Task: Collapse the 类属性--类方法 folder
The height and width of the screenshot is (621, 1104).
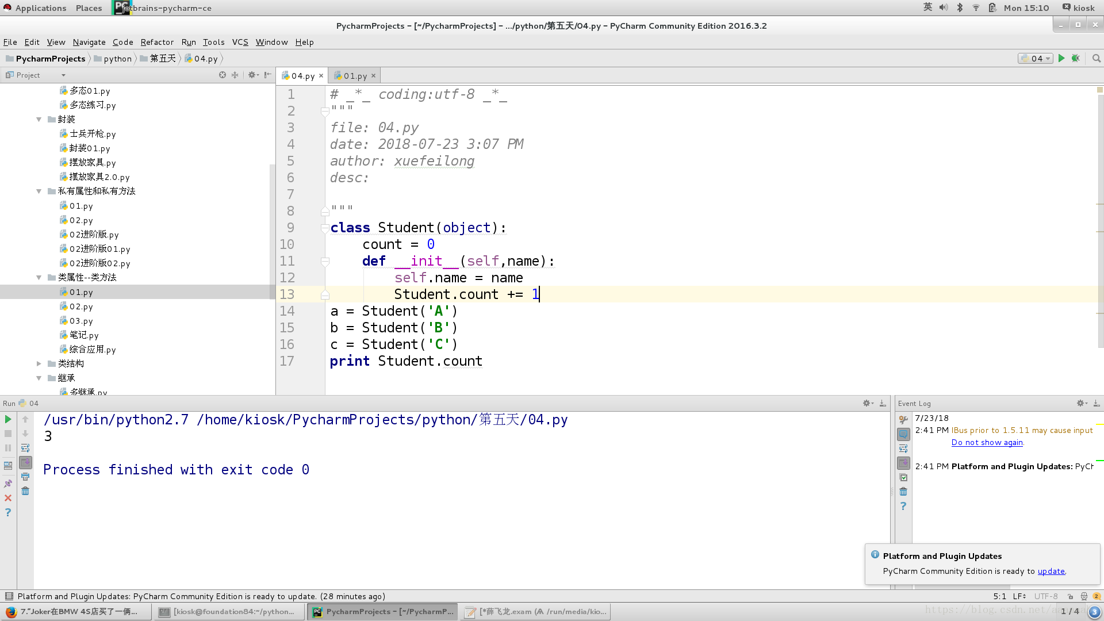Action: point(41,277)
